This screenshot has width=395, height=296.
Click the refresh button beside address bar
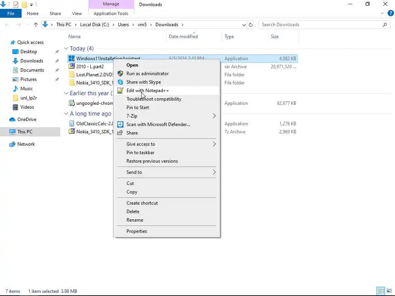(x=251, y=25)
